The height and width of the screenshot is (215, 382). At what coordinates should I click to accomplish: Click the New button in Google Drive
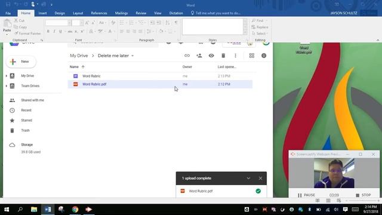click(21, 62)
